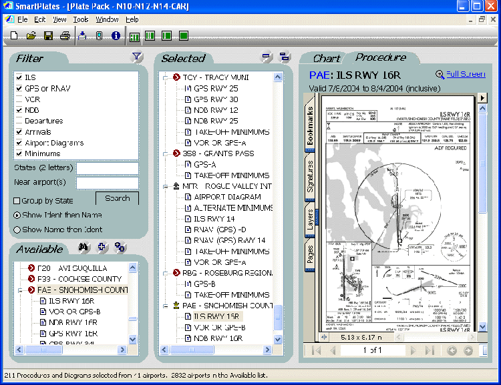Click the download updates toolbar icon

pos(82,35)
